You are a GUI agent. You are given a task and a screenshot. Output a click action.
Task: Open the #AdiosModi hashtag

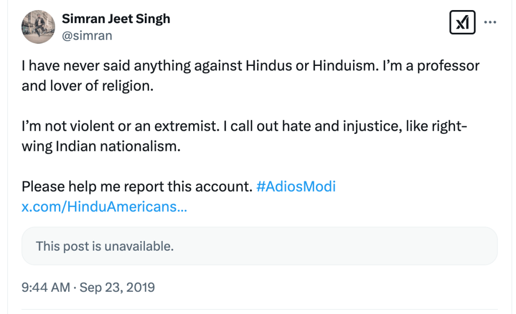[296, 187]
